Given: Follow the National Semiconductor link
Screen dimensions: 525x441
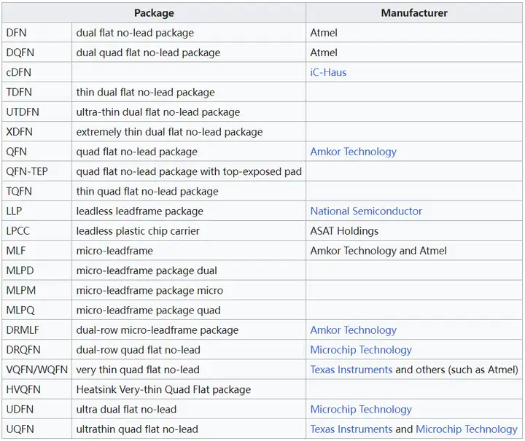Looking at the screenshot, I should coord(366,211).
